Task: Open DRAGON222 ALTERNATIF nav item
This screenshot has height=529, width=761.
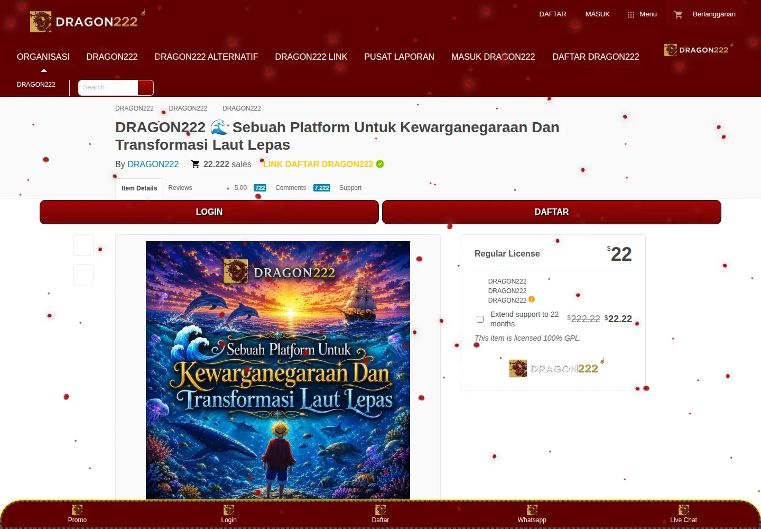Action: pyautogui.click(x=206, y=57)
